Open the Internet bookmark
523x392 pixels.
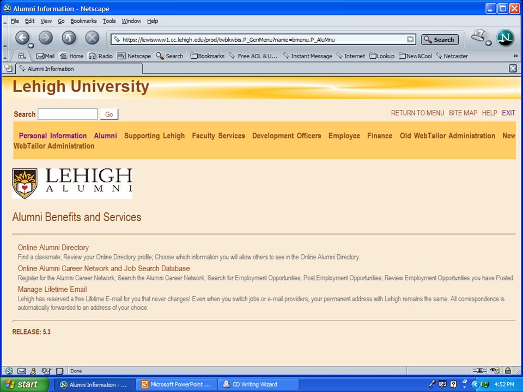click(x=351, y=56)
